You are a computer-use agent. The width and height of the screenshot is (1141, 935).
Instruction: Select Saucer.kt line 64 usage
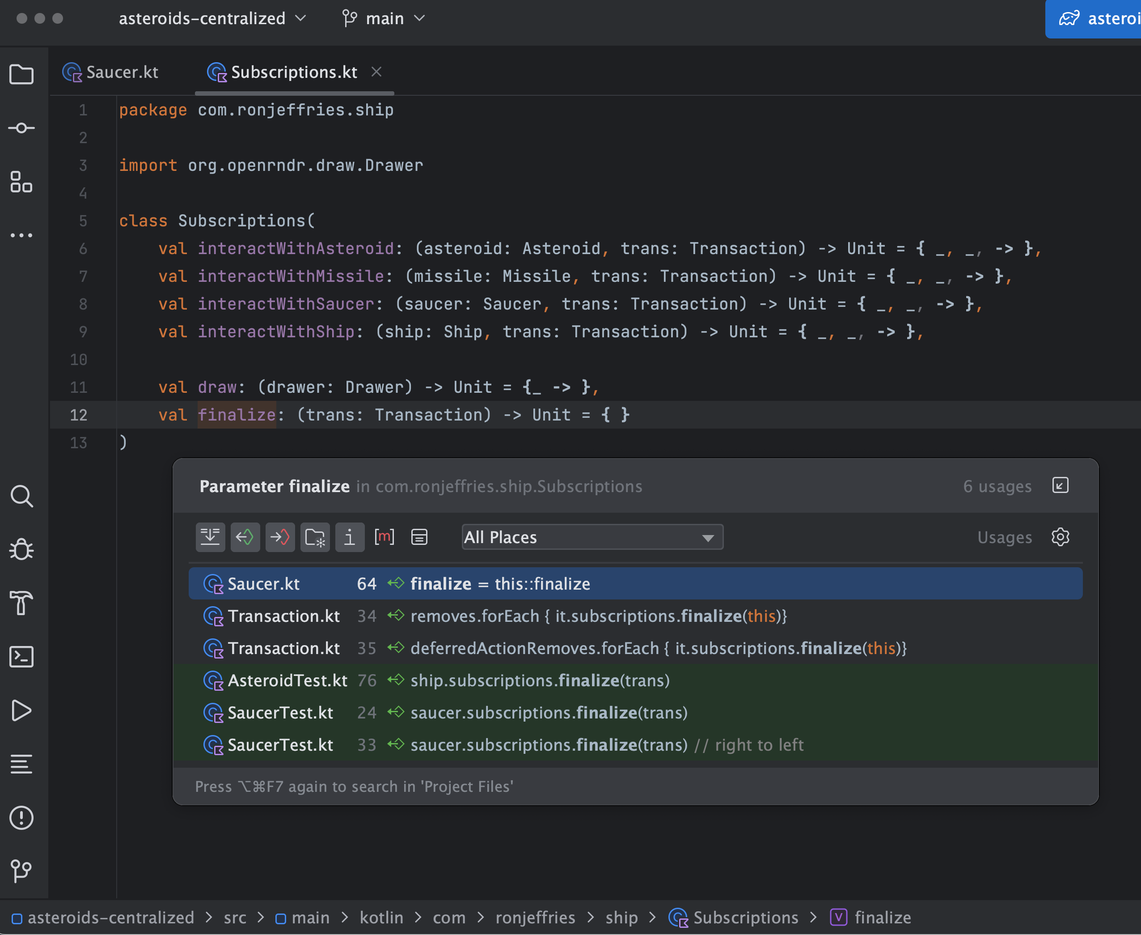635,583
